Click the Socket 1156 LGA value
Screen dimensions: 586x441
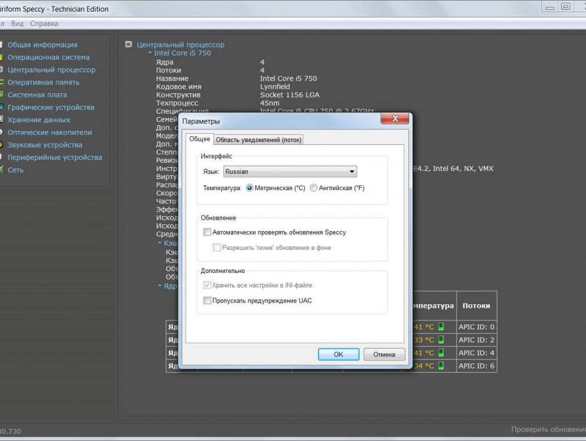[290, 95]
